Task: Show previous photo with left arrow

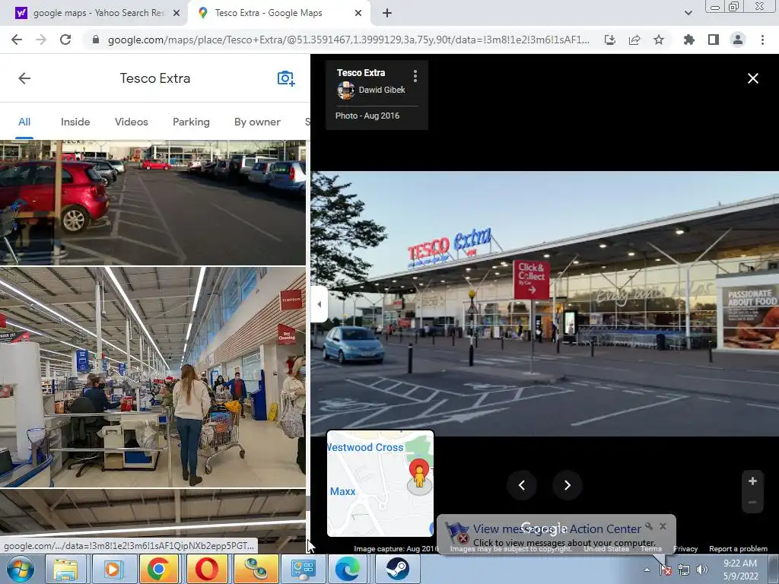Action: pyautogui.click(x=522, y=485)
